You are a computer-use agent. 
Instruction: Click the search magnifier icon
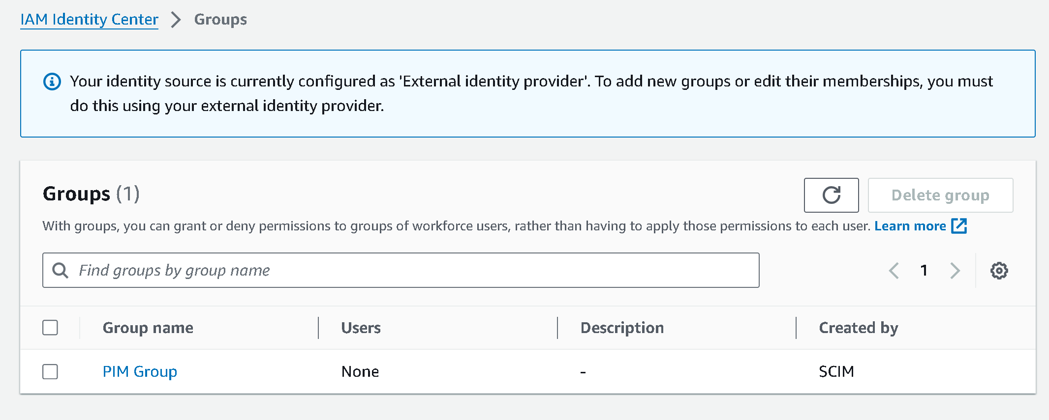(60, 270)
